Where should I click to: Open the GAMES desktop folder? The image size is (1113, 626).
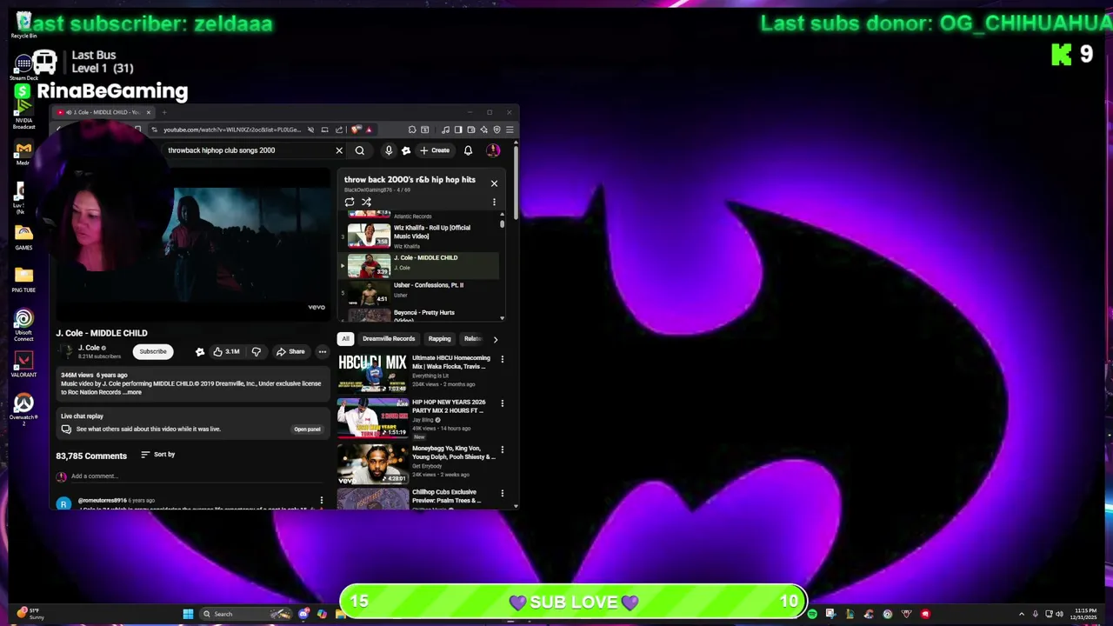(x=23, y=236)
